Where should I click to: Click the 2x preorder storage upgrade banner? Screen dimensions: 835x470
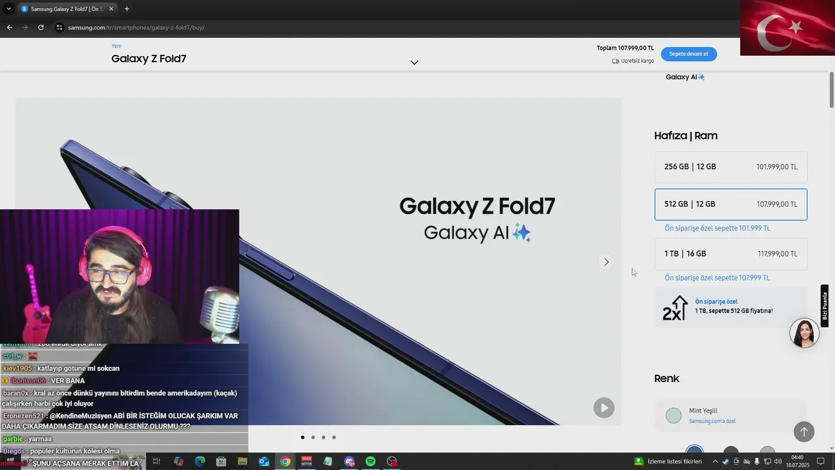[731, 307]
